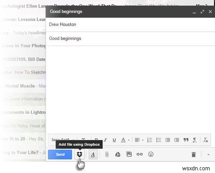Insert a photo into the email
This screenshot has height=173, width=215.
click(x=129, y=154)
